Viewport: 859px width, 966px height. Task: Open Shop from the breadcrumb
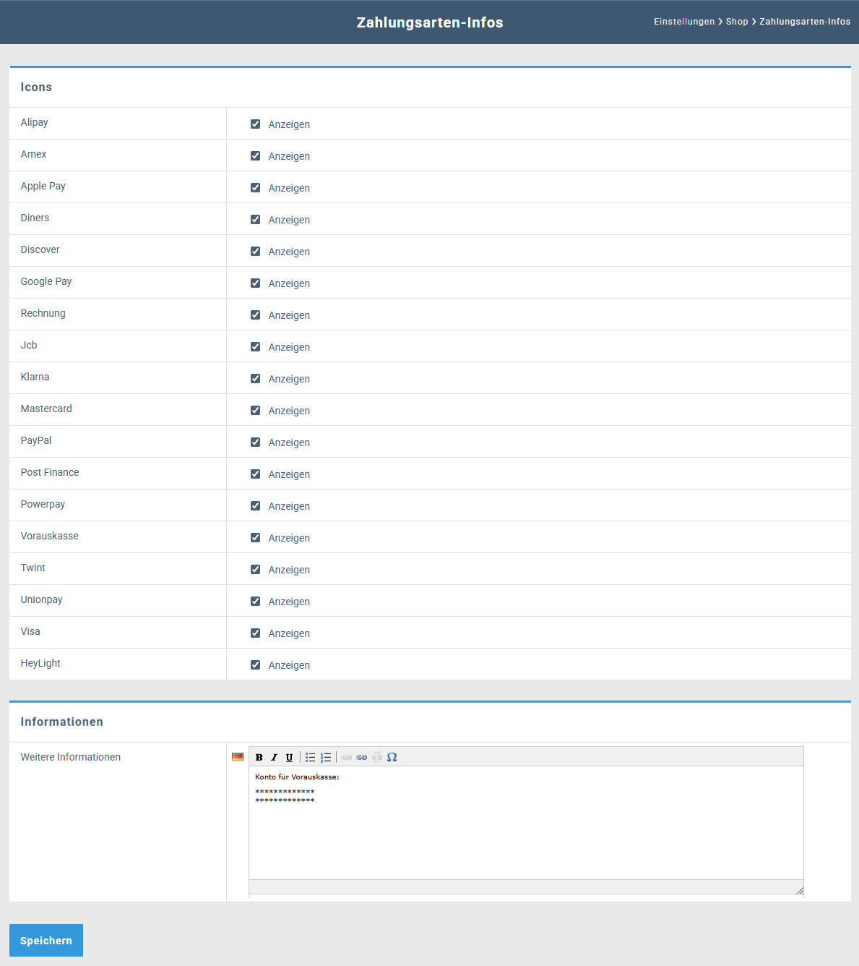[x=736, y=22]
